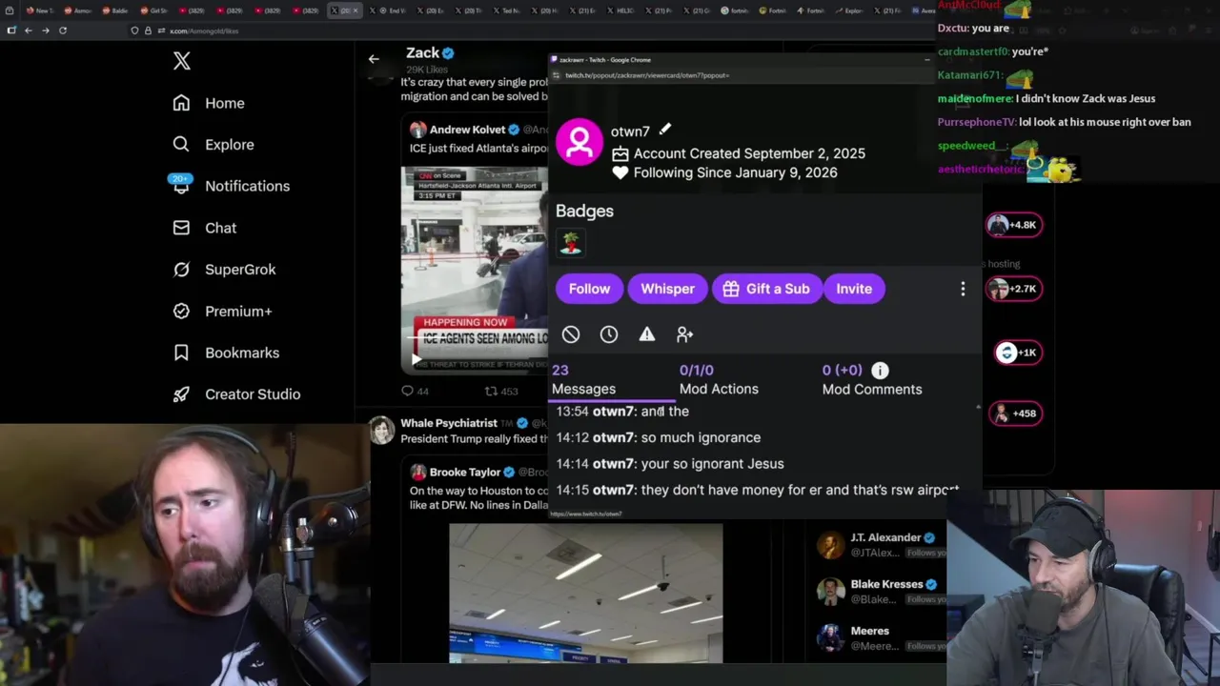Click the 'Following Since January 9, 2026' text
The image size is (1220, 686).
[735, 172]
